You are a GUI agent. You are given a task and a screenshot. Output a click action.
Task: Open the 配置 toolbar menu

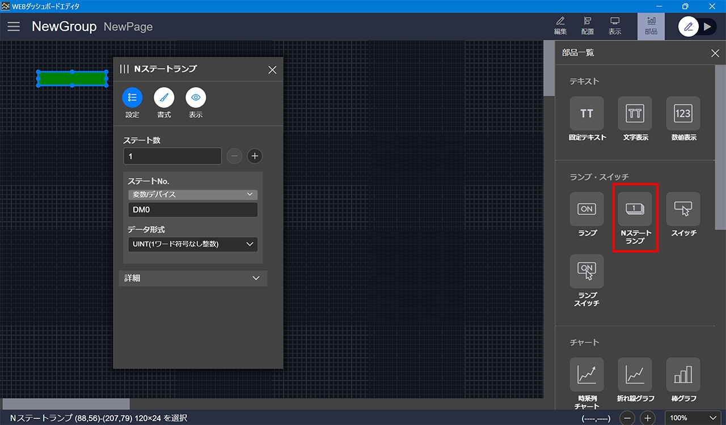pyautogui.click(x=588, y=26)
